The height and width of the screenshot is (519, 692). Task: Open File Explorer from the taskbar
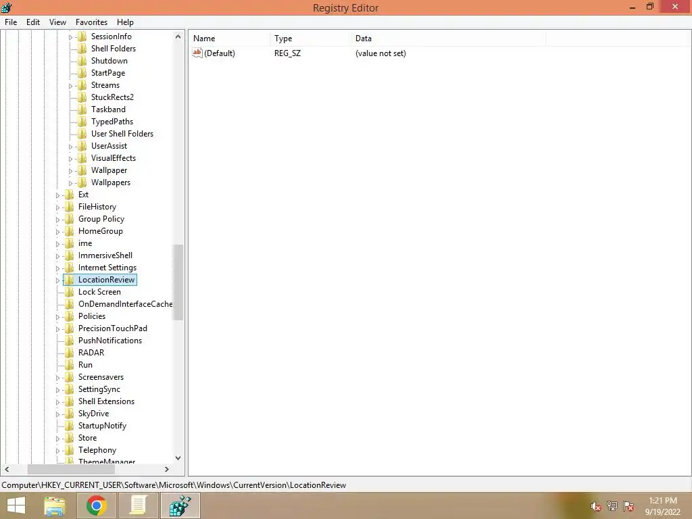coord(55,505)
